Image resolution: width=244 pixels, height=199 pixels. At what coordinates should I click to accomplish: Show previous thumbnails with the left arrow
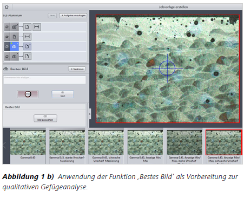point(5,145)
